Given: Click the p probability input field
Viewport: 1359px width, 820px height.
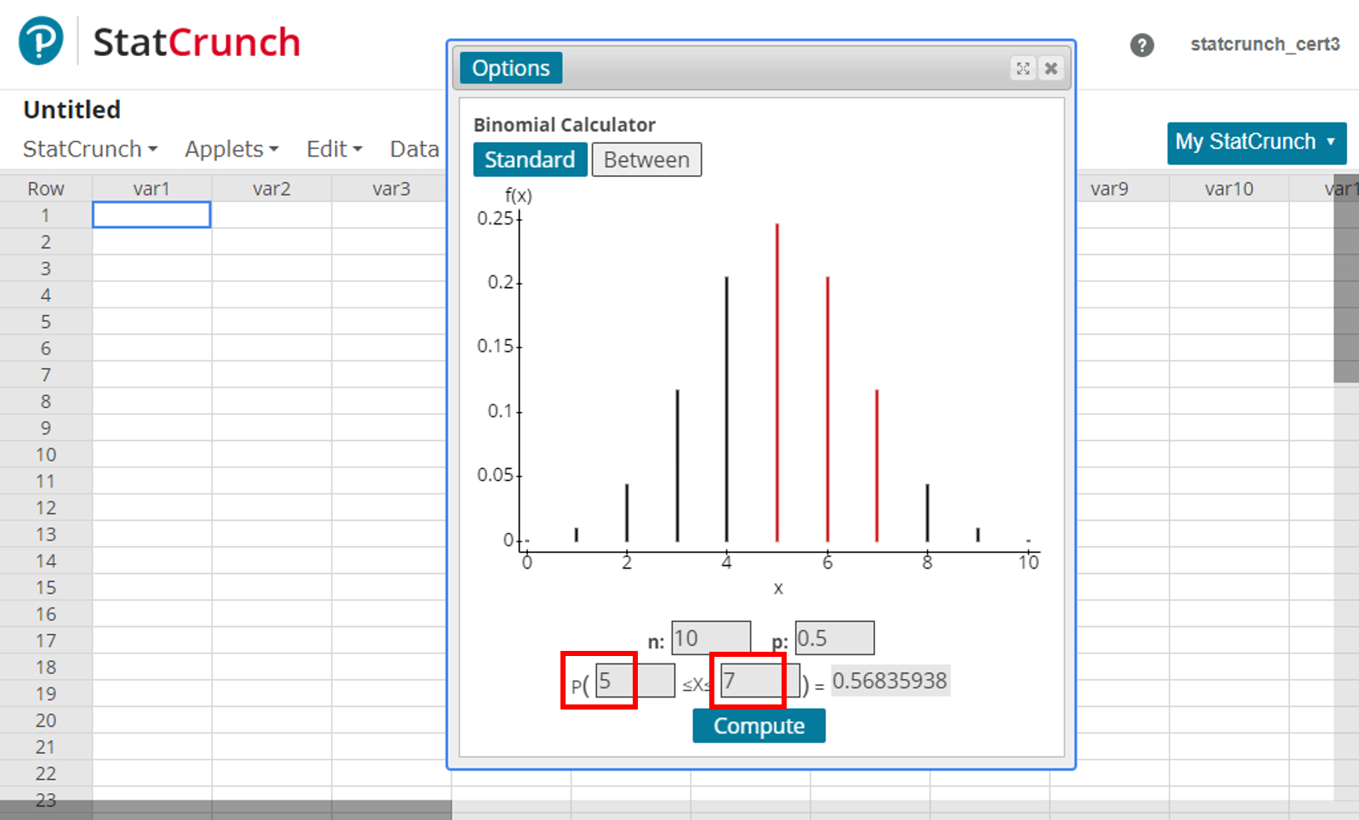Looking at the screenshot, I should click(833, 638).
